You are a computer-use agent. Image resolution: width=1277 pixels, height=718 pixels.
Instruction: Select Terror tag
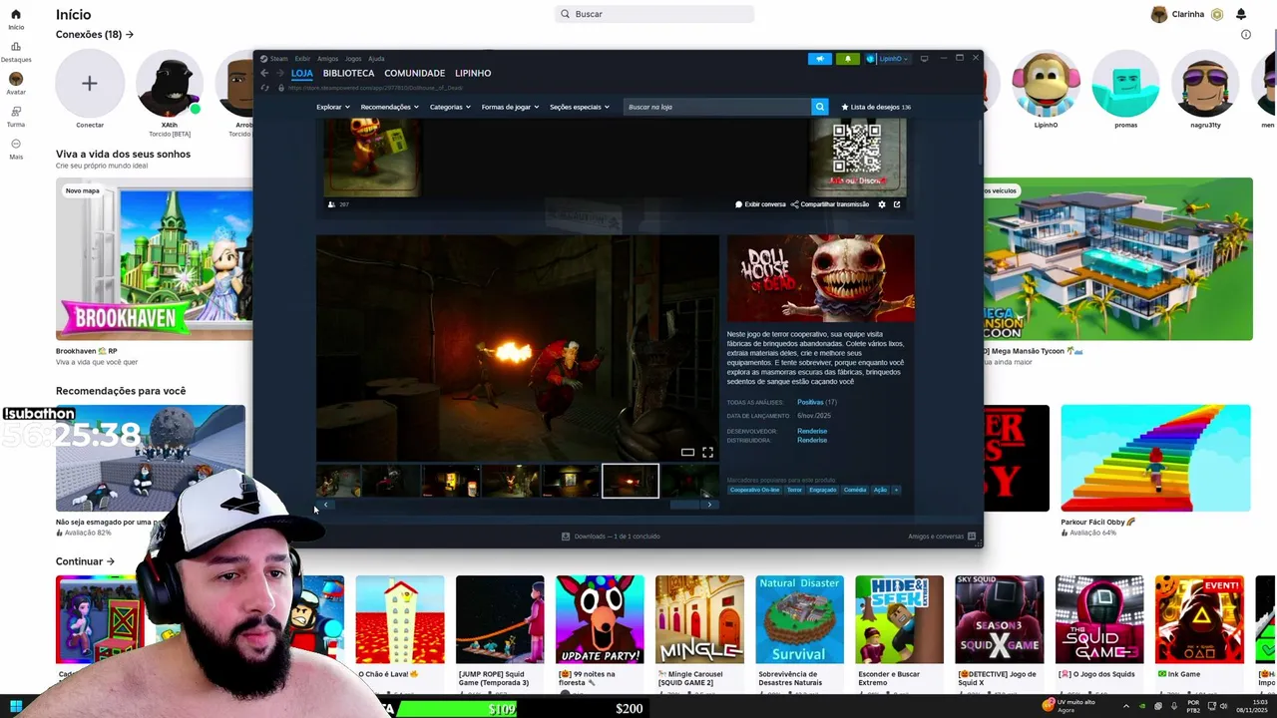[794, 490]
